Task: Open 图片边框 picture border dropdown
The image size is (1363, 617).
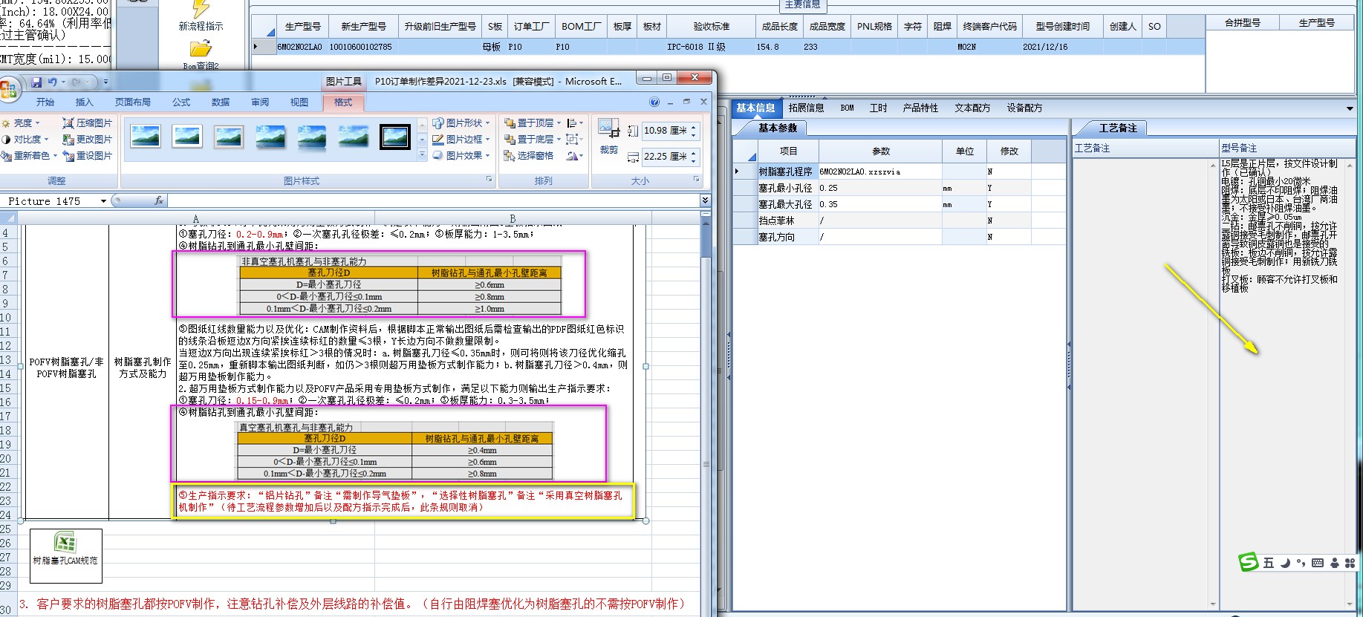Action: pos(461,140)
